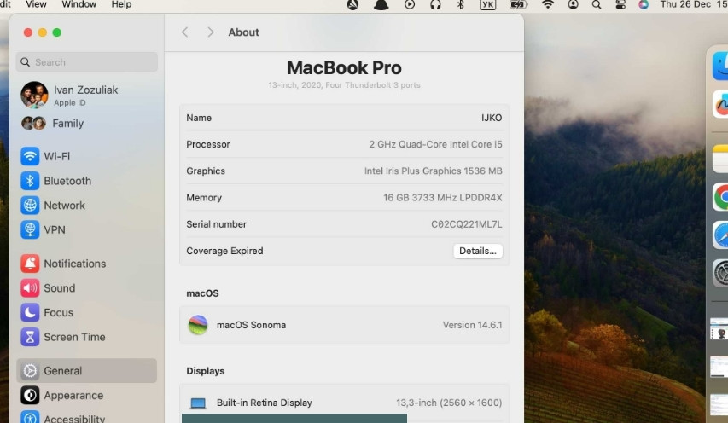
Task: Select the Network sidebar item
Action: [53, 206]
